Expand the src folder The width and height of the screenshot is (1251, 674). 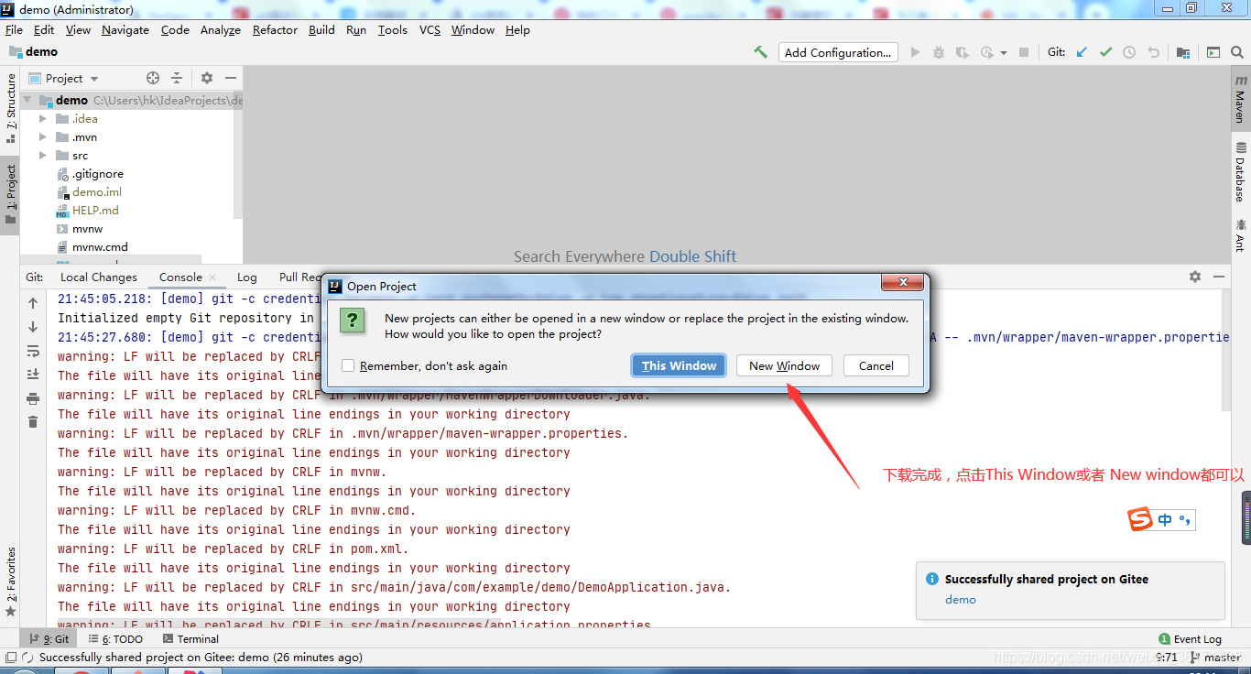(x=42, y=155)
